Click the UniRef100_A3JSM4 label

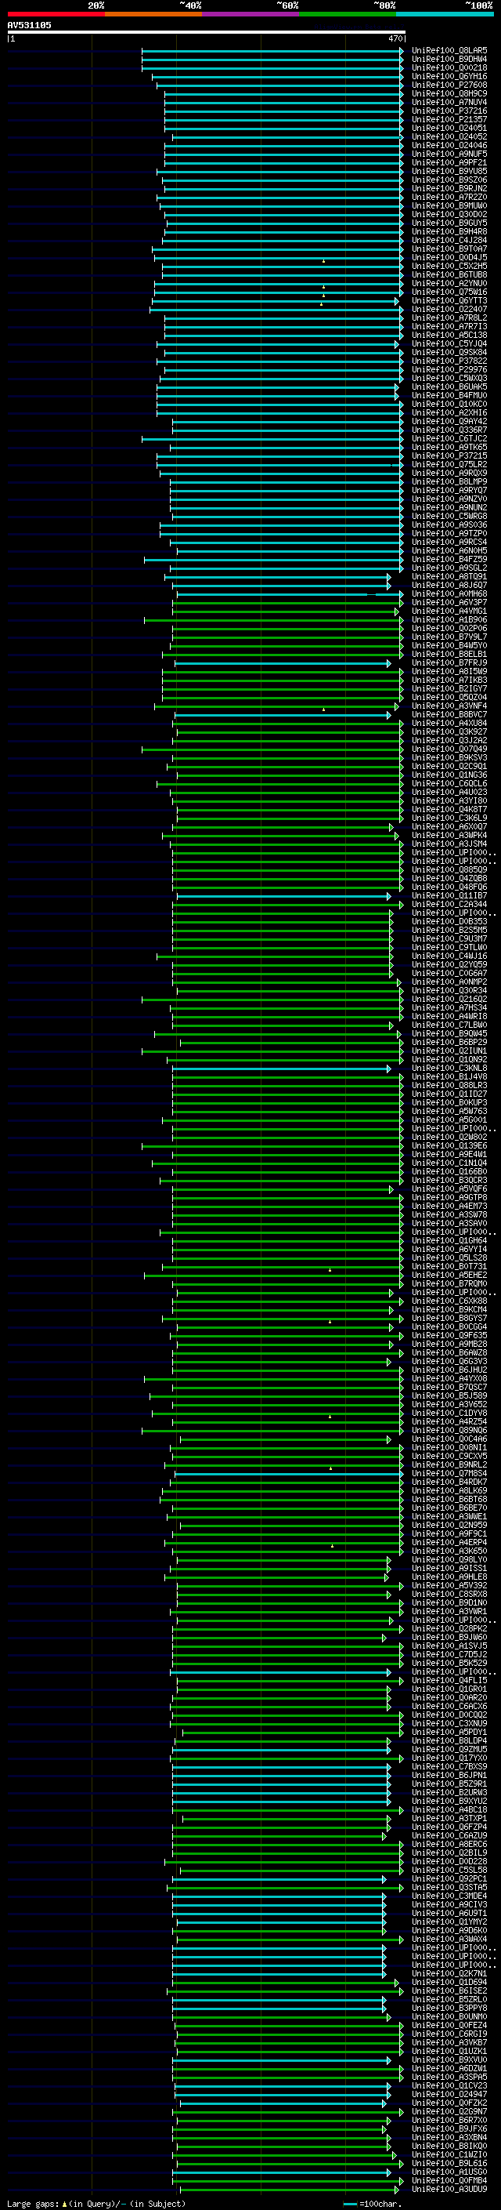tap(449, 844)
